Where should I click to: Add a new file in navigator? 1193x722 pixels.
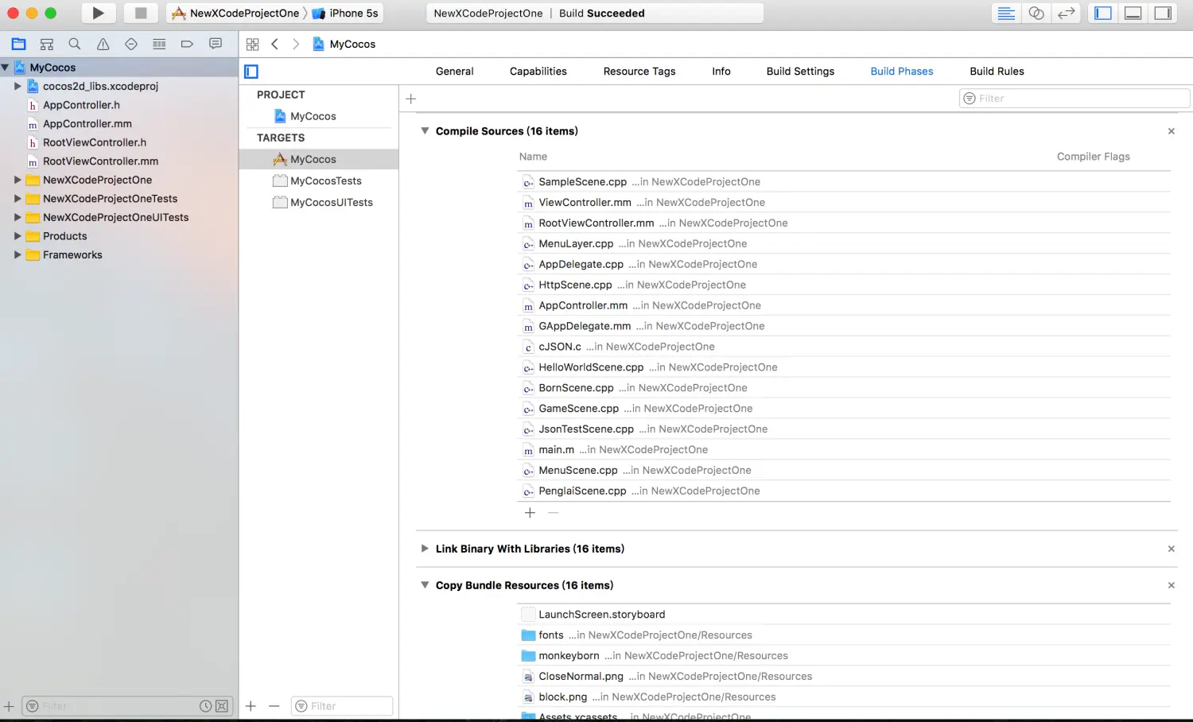point(9,706)
